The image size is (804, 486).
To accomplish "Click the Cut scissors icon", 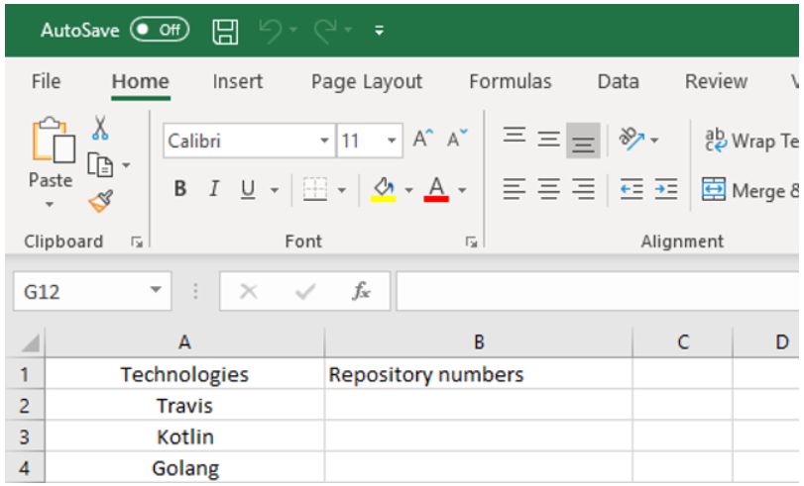I will click(x=100, y=128).
